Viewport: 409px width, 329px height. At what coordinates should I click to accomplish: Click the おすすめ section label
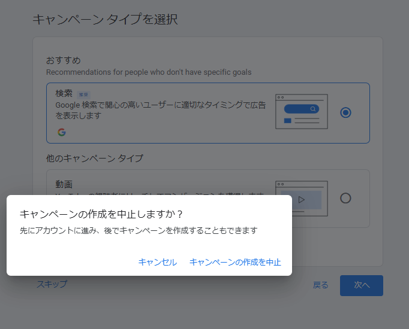(x=64, y=60)
